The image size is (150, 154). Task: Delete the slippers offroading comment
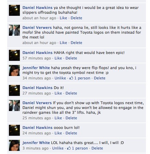[76, 18]
